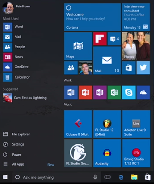The image size is (154, 184).
Task: Click the Suggested heading
Action: coord(11,89)
